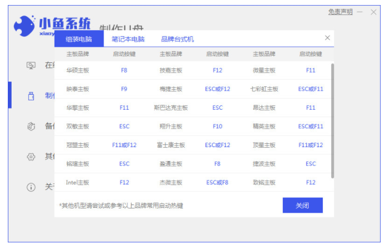Image resolution: width=389 pixels, height=248 pixels.
Task: Click F12 hotkey for 技嘉主板
Action: coord(218,70)
